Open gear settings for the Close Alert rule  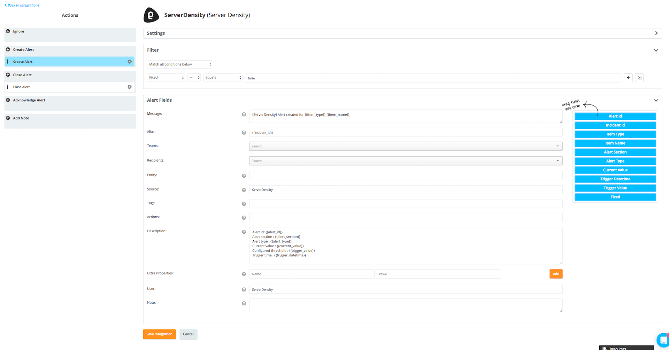tap(130, 87)
